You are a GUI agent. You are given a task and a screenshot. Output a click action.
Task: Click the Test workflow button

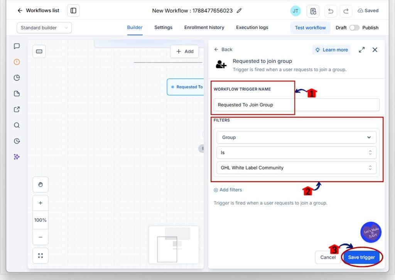click(310, 28)
